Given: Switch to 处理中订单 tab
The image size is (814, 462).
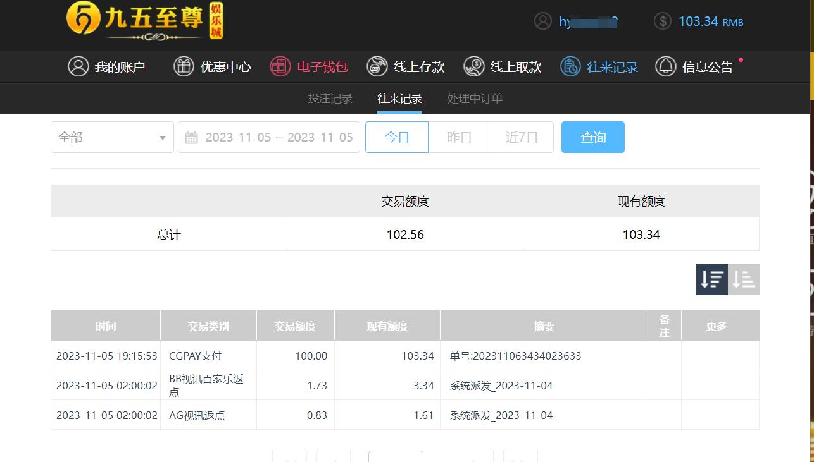Looking at the screenshot, I should click(475, 99).
